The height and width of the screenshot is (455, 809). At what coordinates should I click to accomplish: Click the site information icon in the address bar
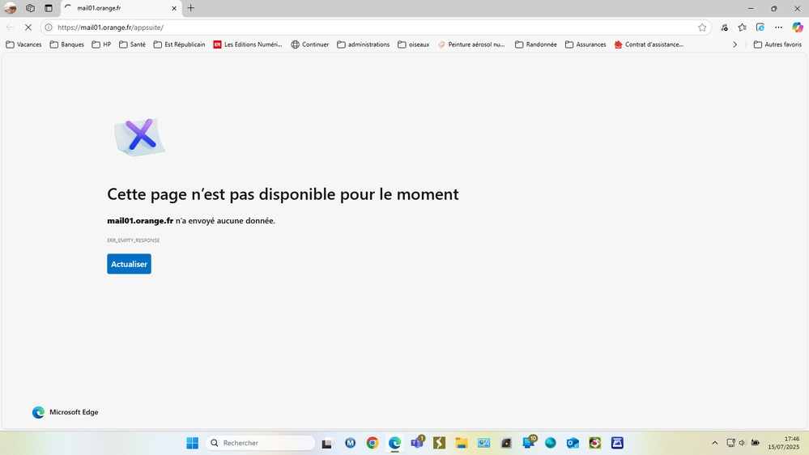[x=49, y=28]
